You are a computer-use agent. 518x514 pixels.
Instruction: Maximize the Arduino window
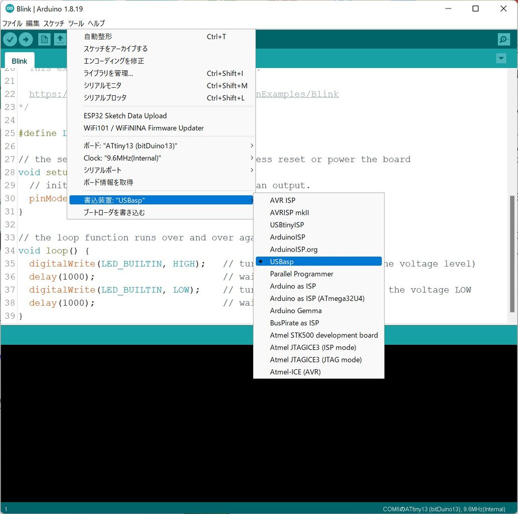tap(475, 9)
